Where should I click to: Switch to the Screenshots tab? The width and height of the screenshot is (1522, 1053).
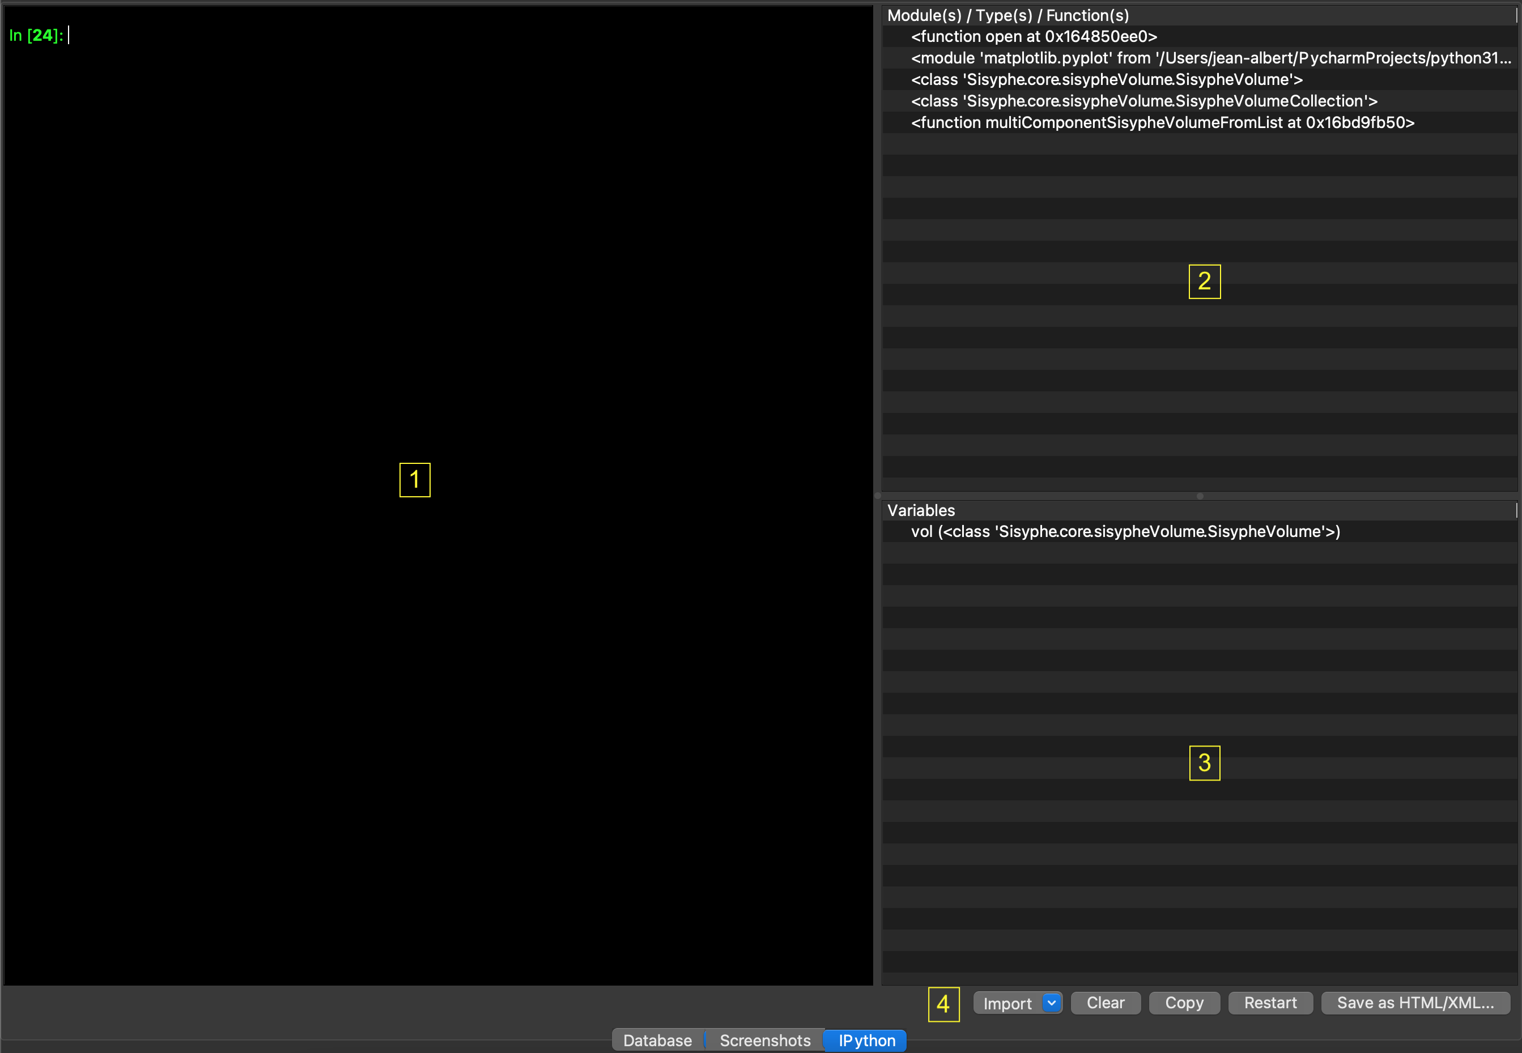765,1041
